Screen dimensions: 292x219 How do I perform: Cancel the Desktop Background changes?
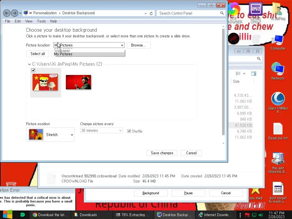[x=191, y=153]
